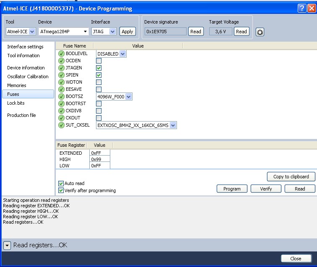Click the green check icon beside SUT_CKSEL
This screenshot has width=317, height=267.
(61, 125)
